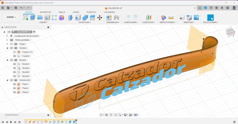Click the Extrude tool icon
This screenshot has width=238, height=124.
[33, 18]
